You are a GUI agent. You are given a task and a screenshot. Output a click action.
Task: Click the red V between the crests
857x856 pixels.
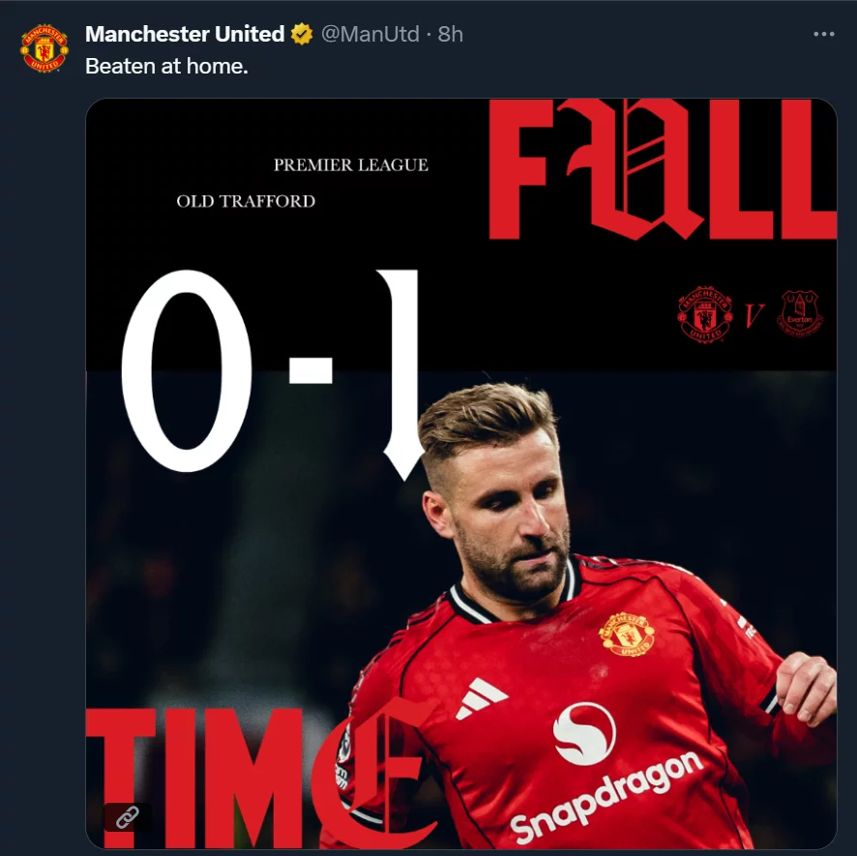click(753, 315)
